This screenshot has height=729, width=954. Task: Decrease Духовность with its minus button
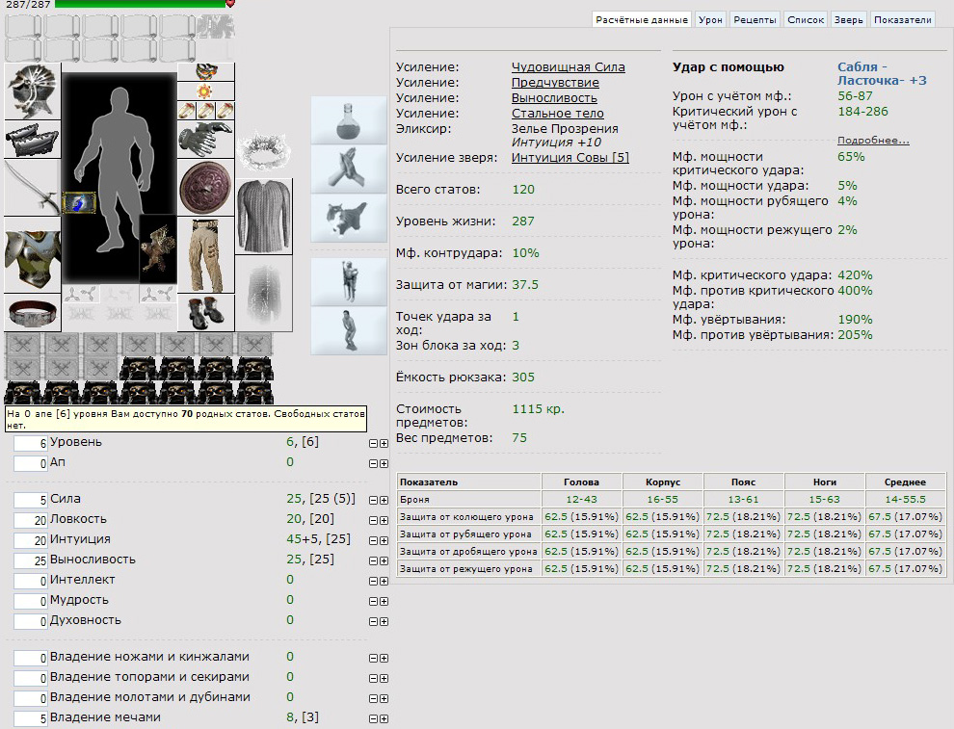[374, 621]
